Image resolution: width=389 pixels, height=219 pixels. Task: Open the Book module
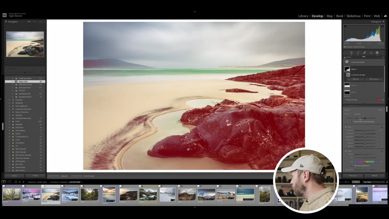[340, 16]
